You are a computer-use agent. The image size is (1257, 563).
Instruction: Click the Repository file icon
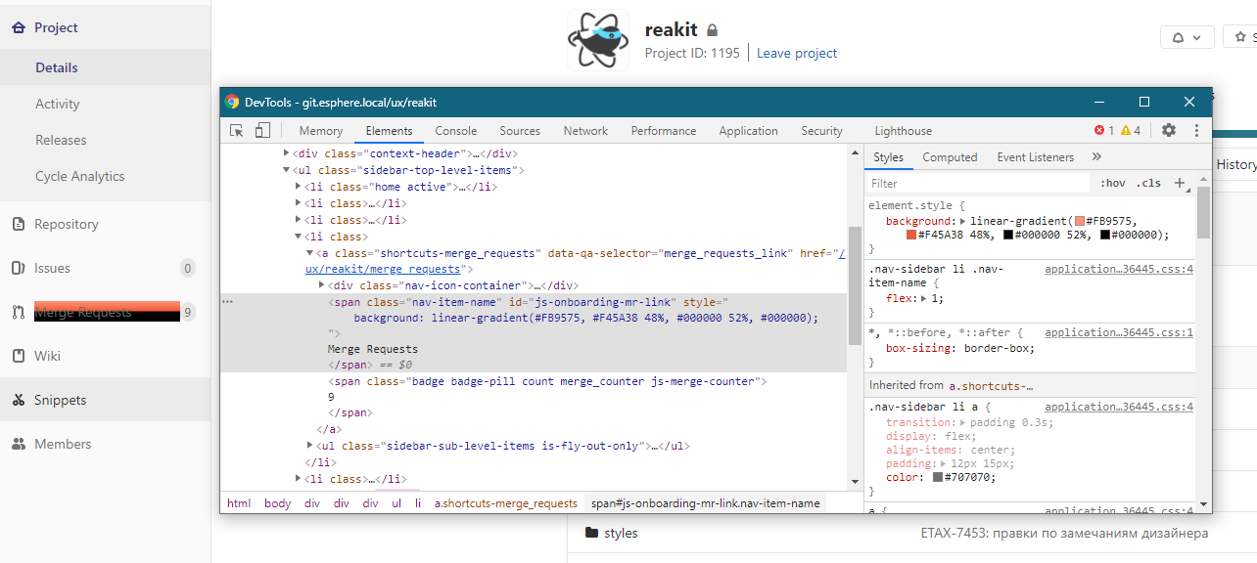18,224
